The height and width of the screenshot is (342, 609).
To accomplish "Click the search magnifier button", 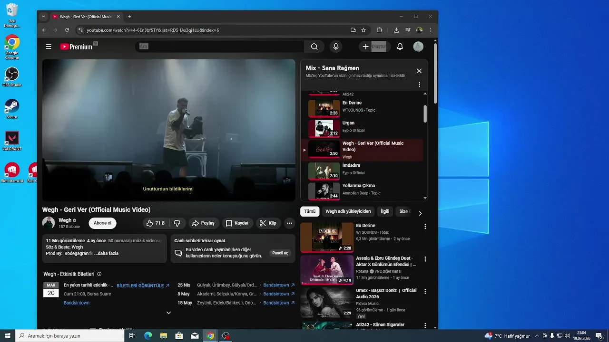I will (314, 47).
